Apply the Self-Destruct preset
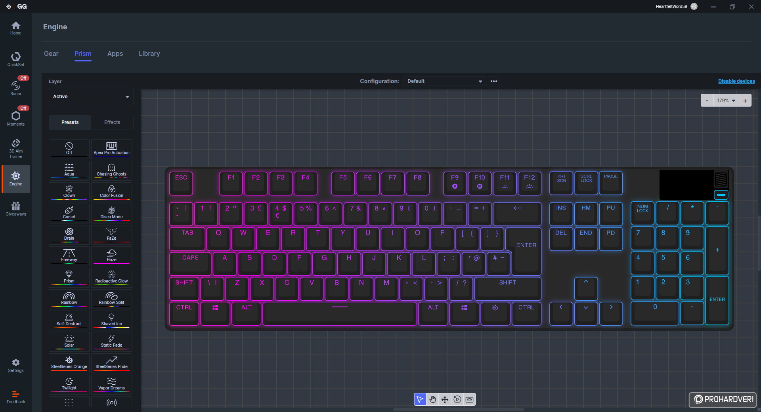The width and height of the screenshot is (761, 412). (69, 320)
